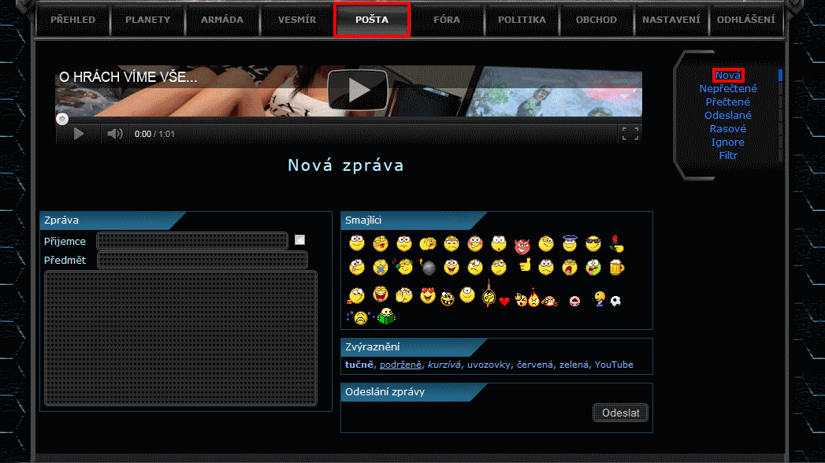Insert the black bomb emoticon
The image size is (825, 463).
coord(428,268)
